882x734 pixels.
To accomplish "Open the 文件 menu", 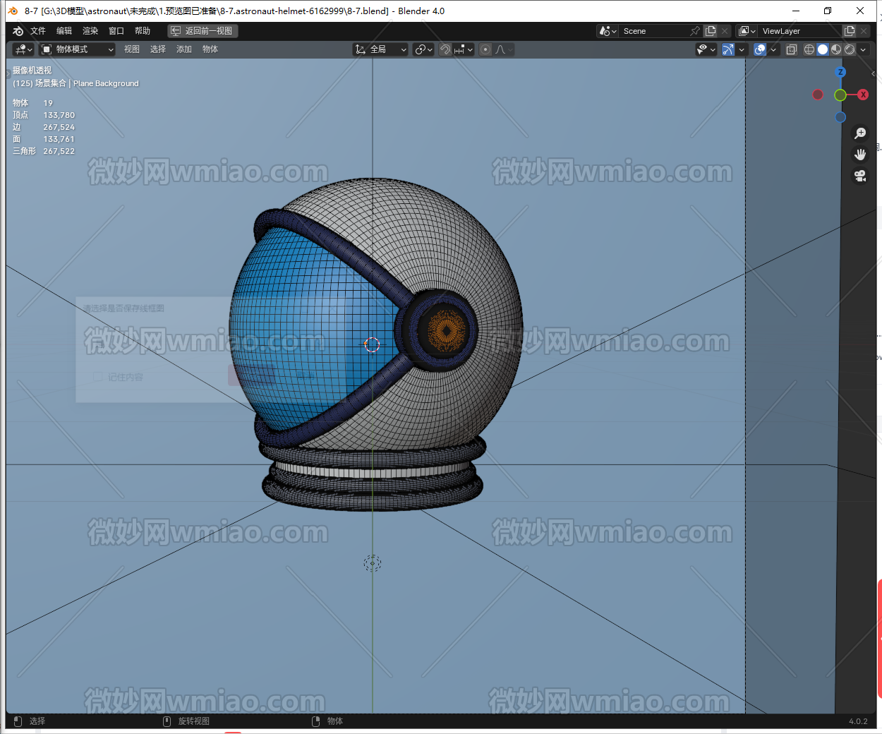I will click(x=38, y=31).
